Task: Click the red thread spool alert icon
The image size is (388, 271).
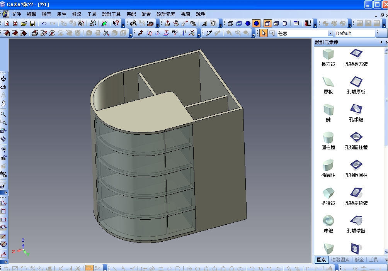Action: (x=308, y=24)
